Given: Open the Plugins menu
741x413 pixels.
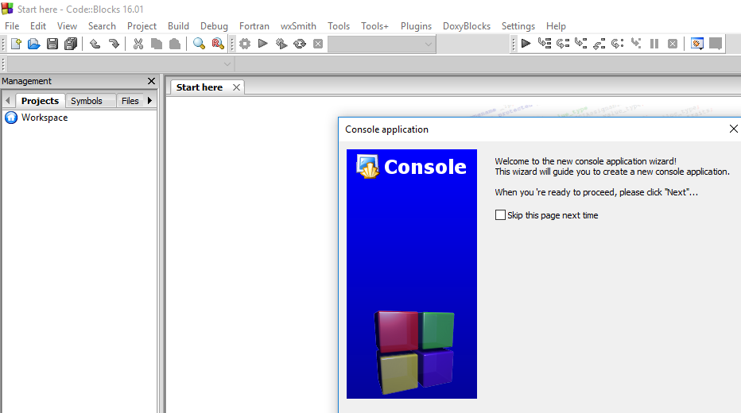Looking at the screenshot, I should (x=416, y=26).
